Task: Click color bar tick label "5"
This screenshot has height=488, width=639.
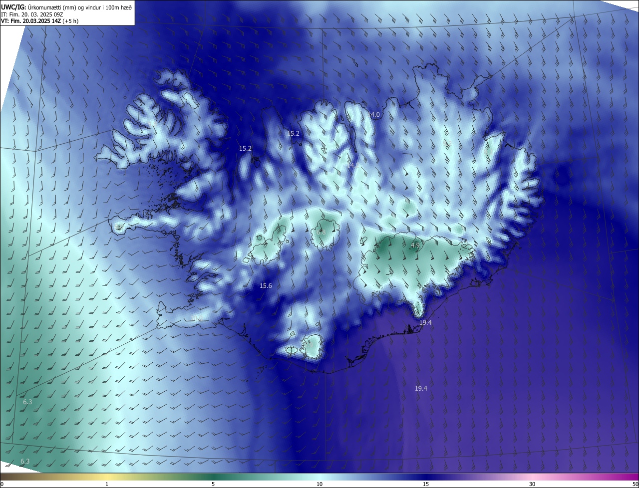Action: pos(213,485)
